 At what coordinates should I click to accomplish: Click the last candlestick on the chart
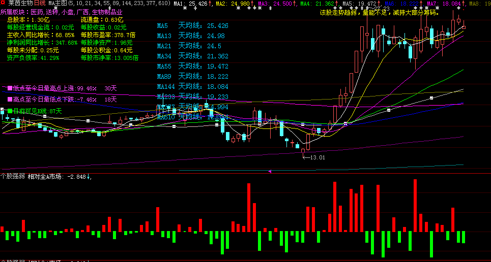point(464,27)
